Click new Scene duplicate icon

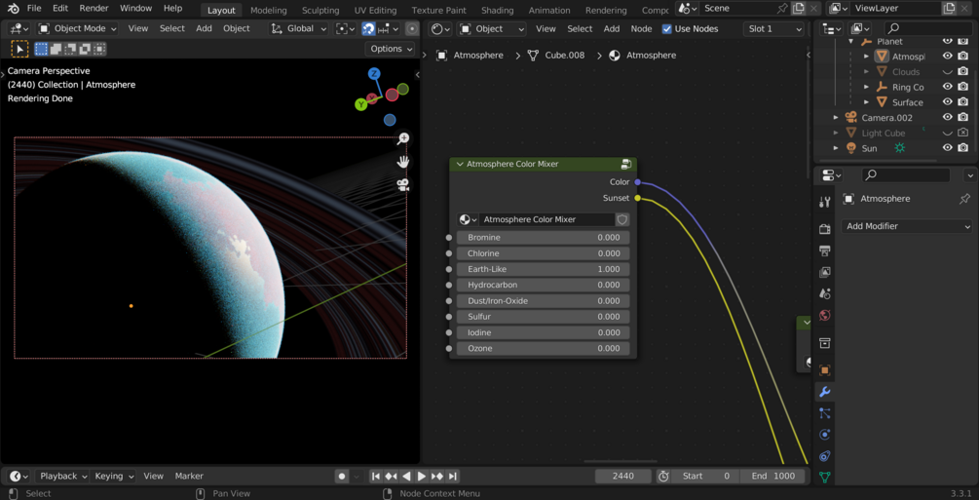(799, 9)
